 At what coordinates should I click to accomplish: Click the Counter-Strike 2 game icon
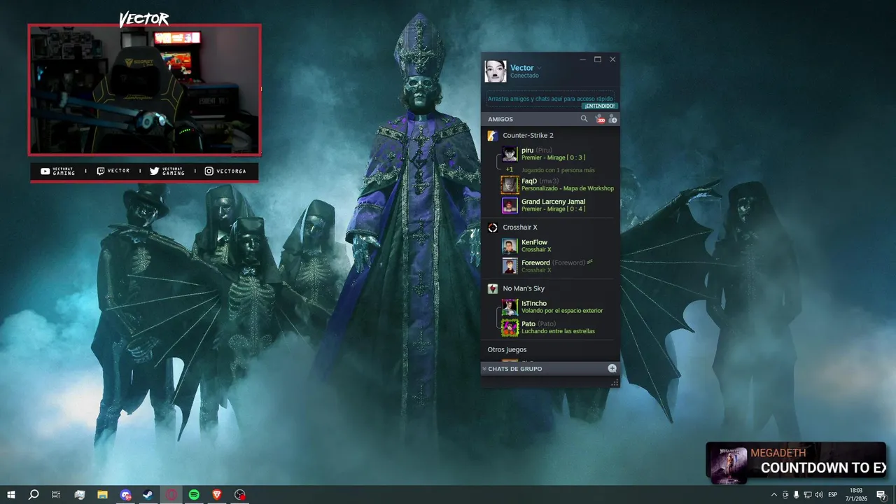coord(493,135)
